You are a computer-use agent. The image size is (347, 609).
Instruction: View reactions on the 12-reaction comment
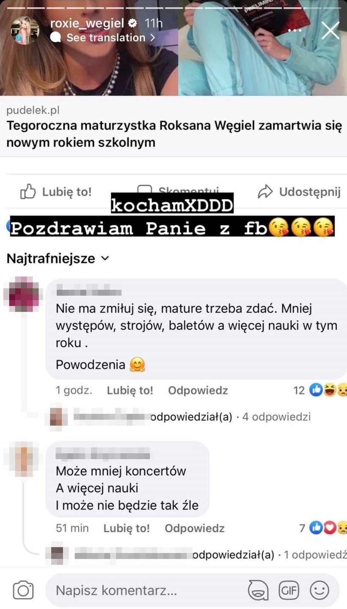click(320, 390)
